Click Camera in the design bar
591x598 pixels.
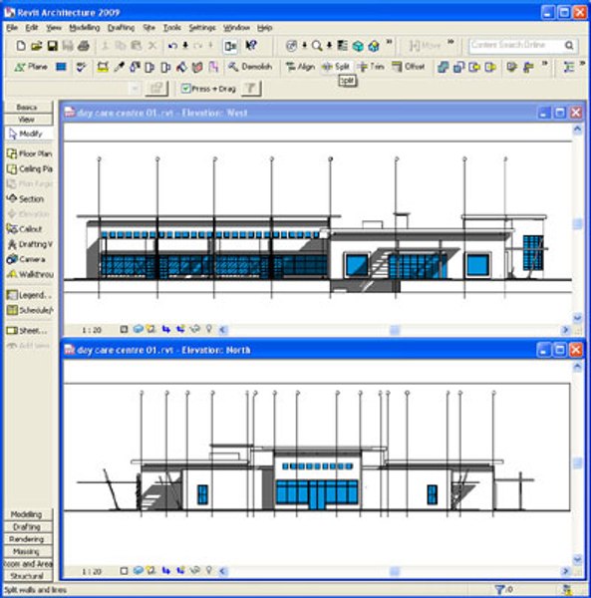pyautogui.click(x=26, y=259)
